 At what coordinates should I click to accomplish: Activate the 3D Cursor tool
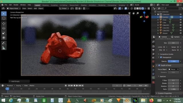coord(4,18)
